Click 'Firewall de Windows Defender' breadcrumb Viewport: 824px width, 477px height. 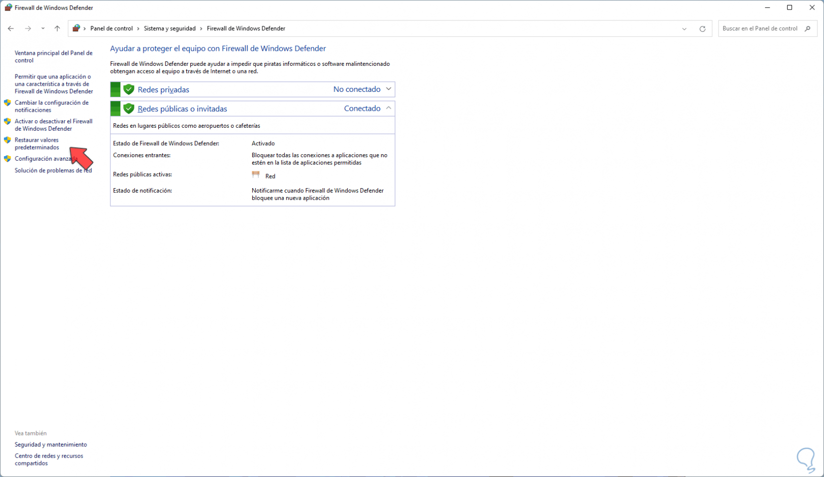click(x=246, y=28)
